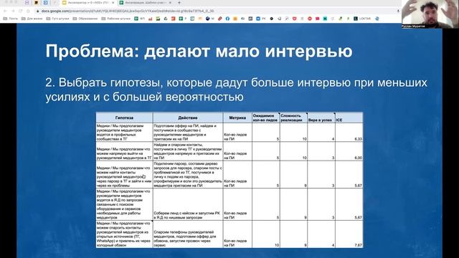Click the 'ICE' column header
Image resolution: width=459 pixels, height=258 pixels.
[x=349, y=118]
